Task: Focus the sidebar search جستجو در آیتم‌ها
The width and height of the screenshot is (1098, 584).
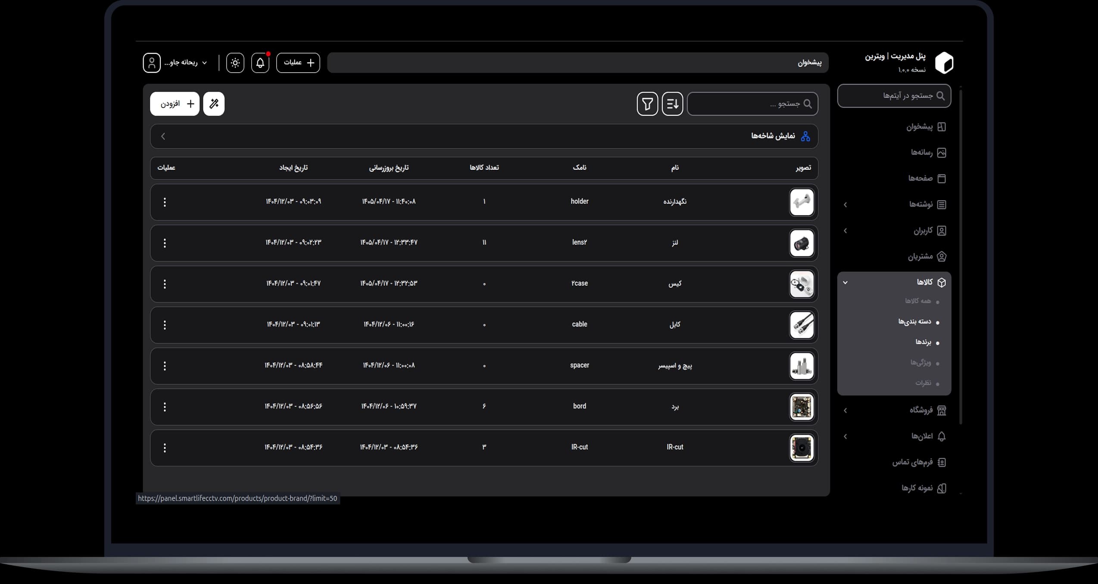Action: (894, 96)
